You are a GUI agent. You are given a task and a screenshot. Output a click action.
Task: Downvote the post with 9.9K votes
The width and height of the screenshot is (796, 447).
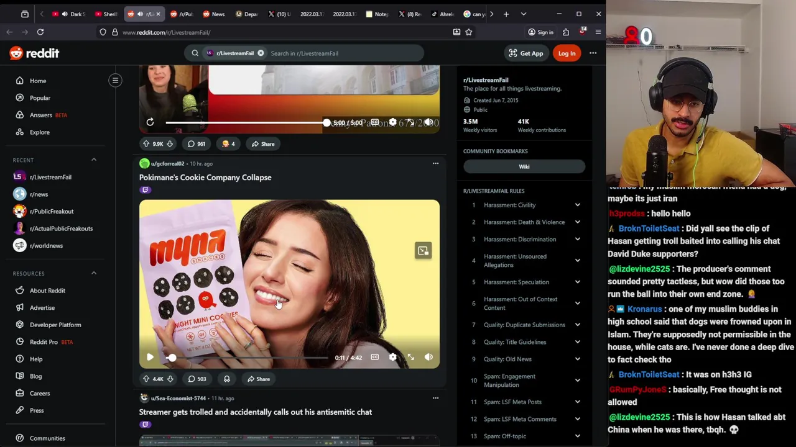click(x=169, y=144)
